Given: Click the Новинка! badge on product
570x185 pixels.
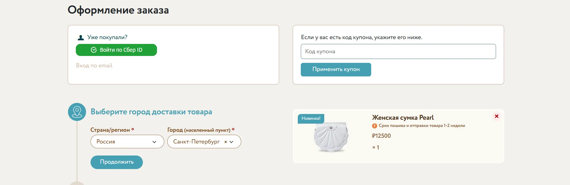Looking at the screenshot, I should [x=311, y=119].
